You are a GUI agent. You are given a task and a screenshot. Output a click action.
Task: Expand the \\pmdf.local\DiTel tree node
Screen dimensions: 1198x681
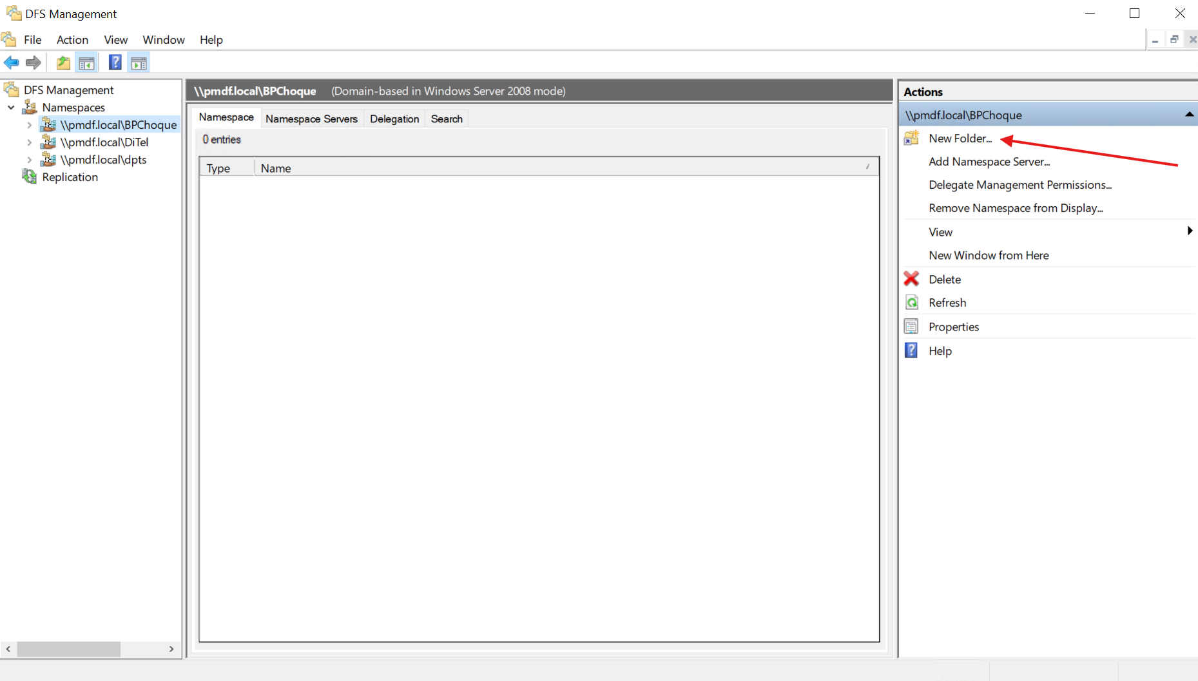[x=30, y=142]
